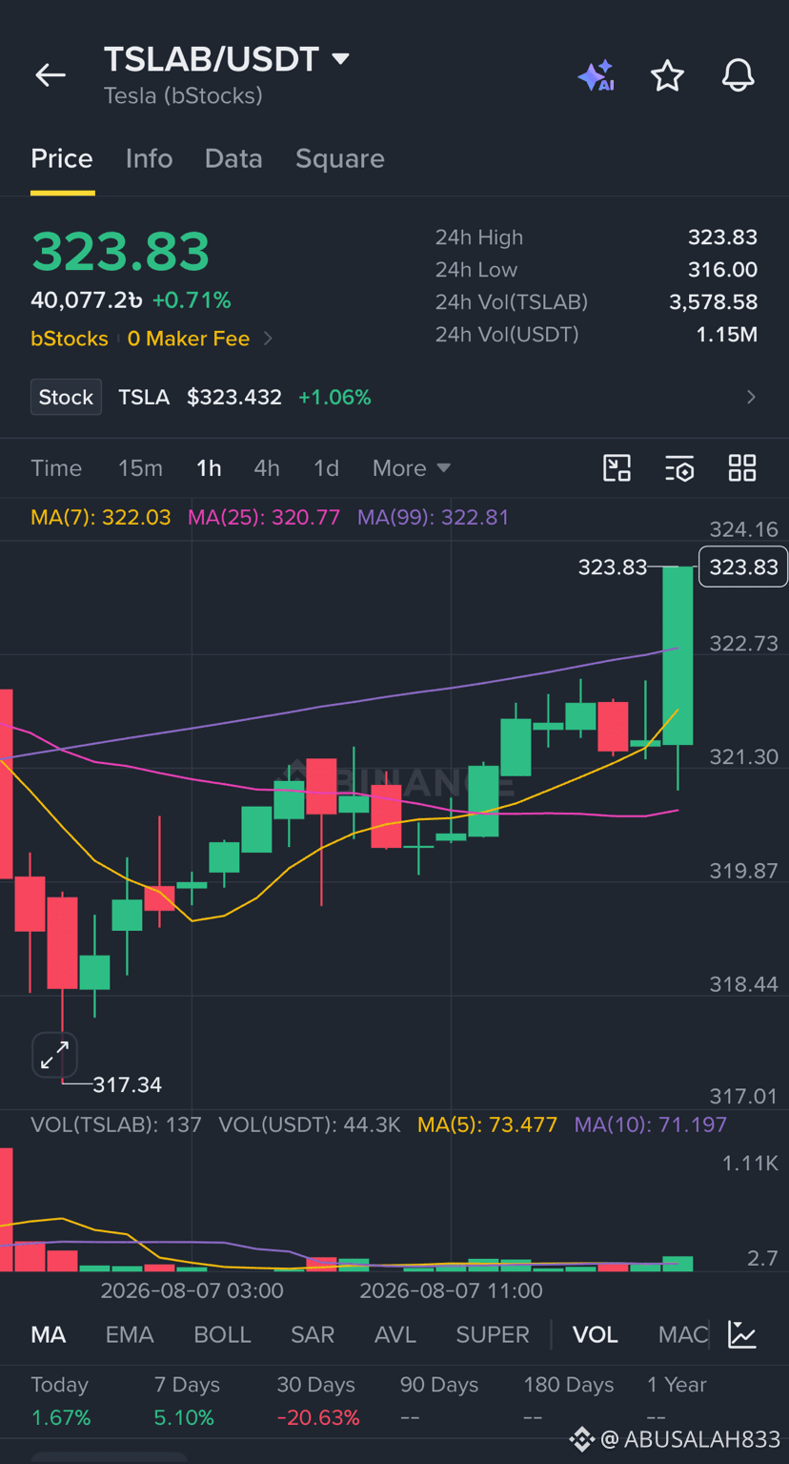The image size is (789, 1464).
Task: Toggle the MA indicator
Action: (x=49, y=1334)
